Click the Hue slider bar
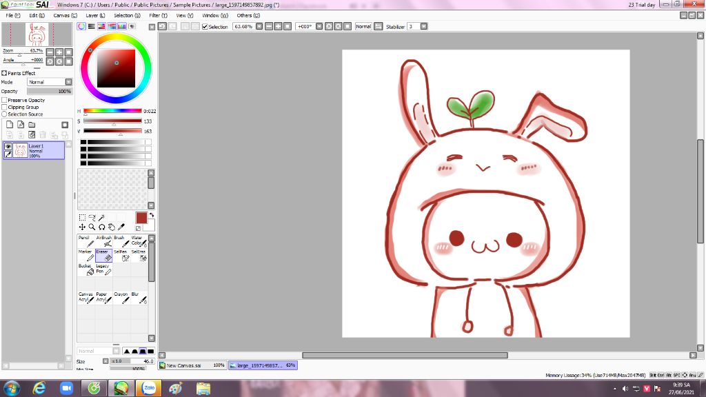This screenshot has height=397, width=706. pos(112,111)
